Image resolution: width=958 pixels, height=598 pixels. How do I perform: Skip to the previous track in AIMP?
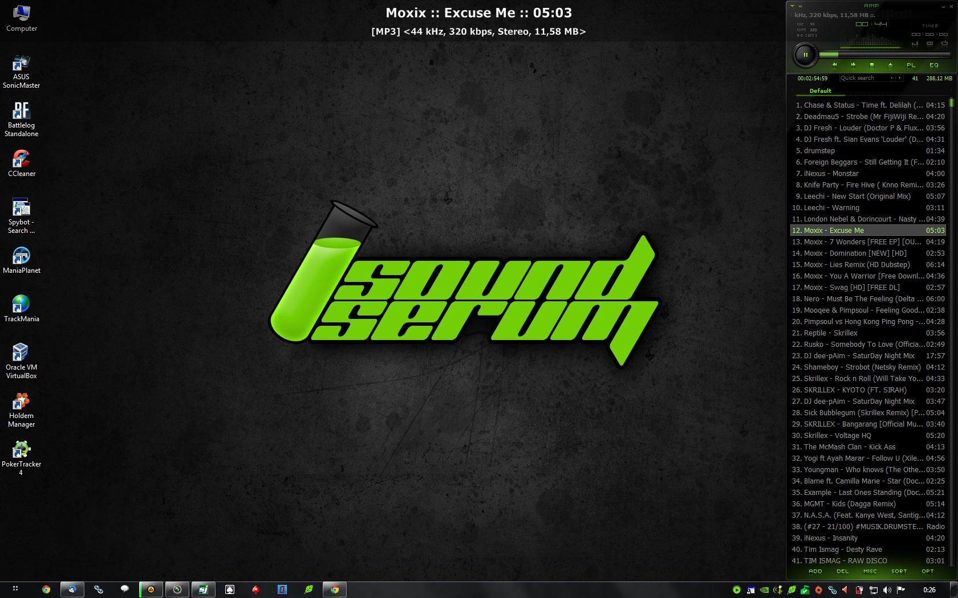(834, 65)
